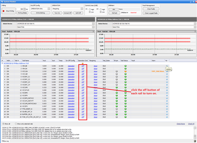Click the Stop Polling button

pyautogui.click(x=9, y=11)
